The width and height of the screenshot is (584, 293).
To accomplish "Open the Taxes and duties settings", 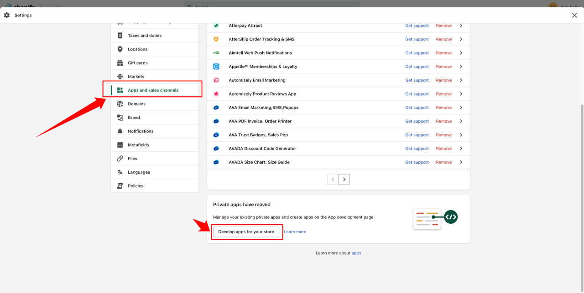I will 145,36.
